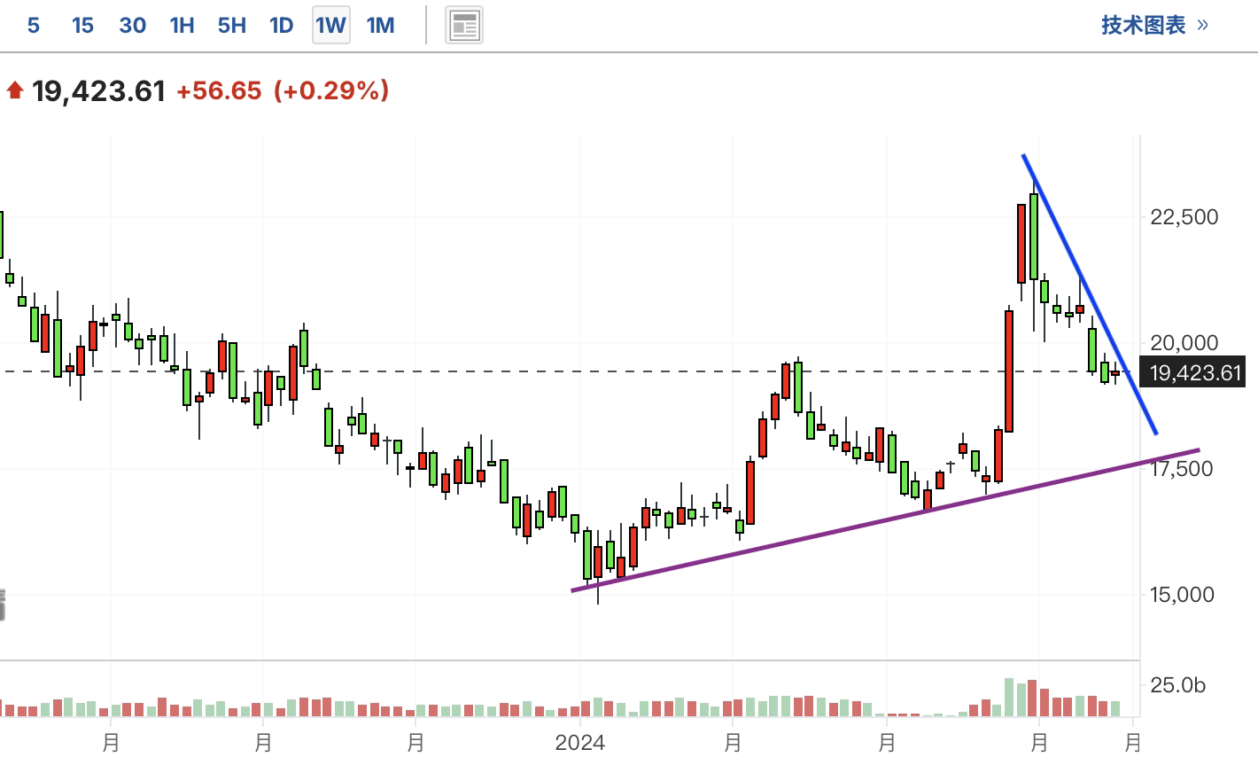Choose the 5H chart interval

[232, 25]
